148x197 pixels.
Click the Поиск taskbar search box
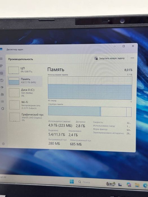coord(84,182)
